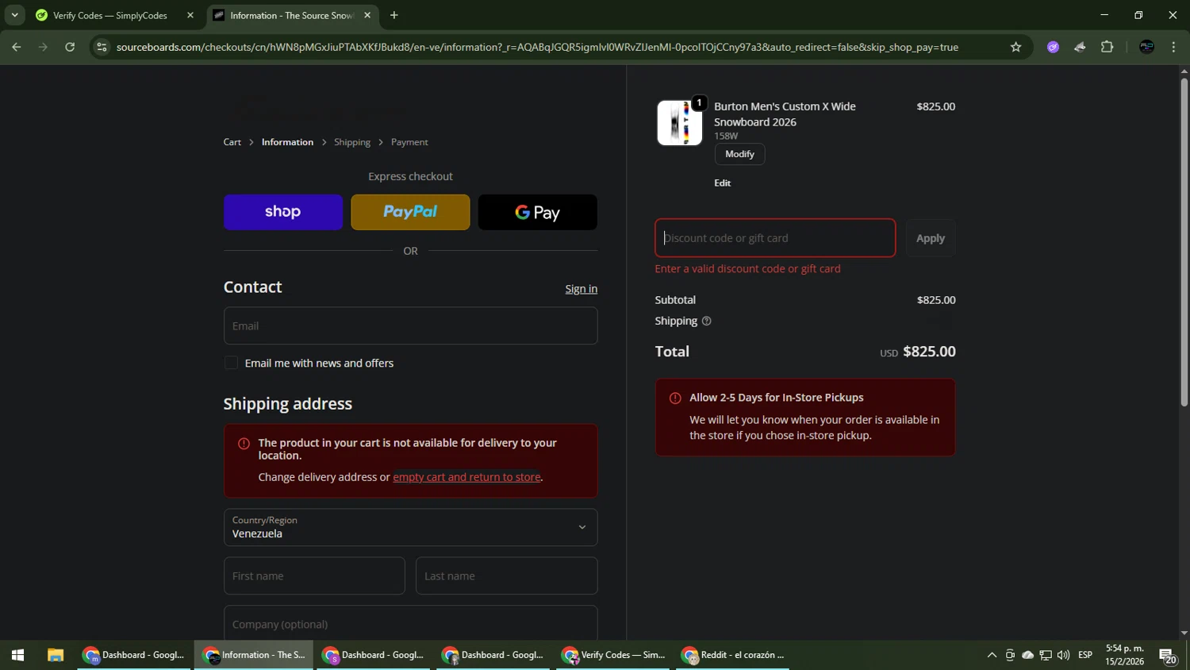Open the Verify Codes — Sim... taskbar window
The image size is (1190, 670).
[612, 655]
